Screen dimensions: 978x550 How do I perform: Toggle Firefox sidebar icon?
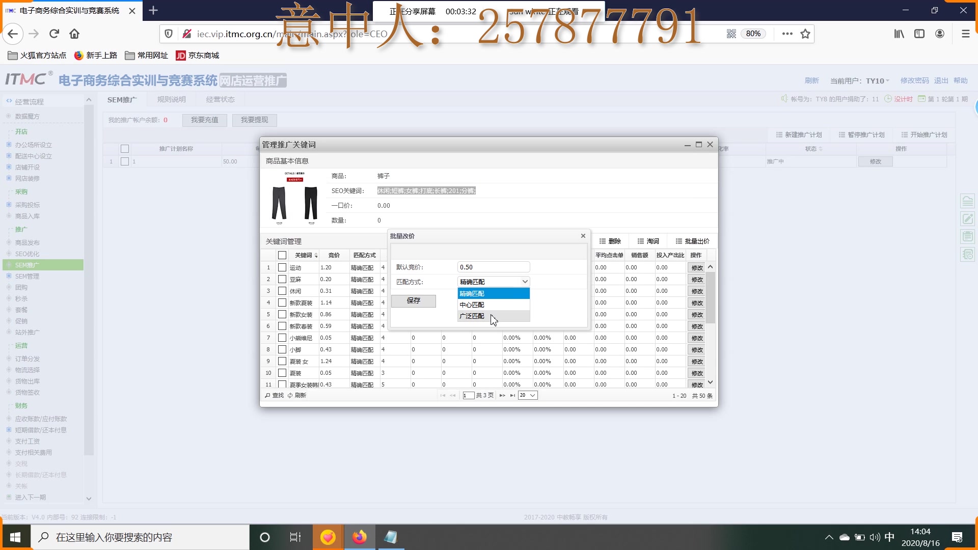coord(919,34)
